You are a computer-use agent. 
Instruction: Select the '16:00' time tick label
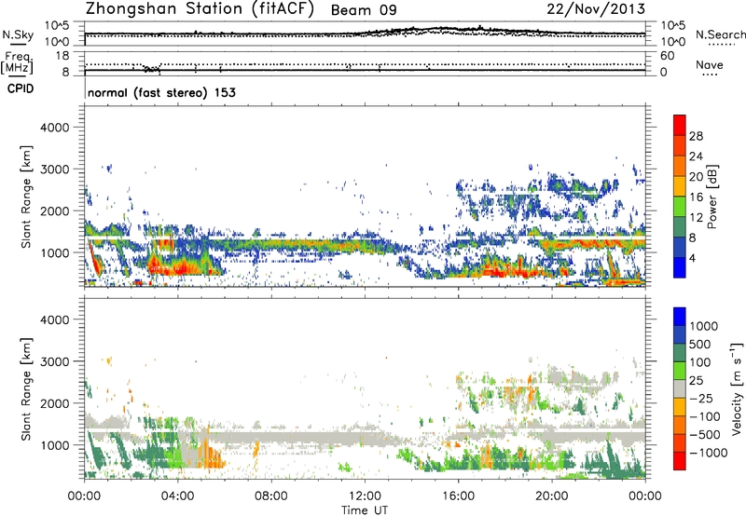tap(458, 496)
